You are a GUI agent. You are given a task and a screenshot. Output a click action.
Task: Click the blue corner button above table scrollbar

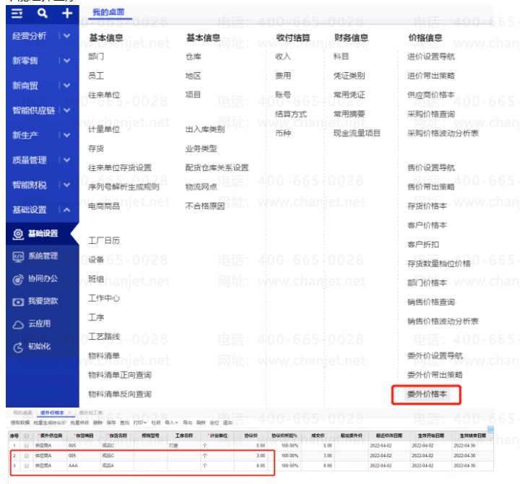point(490,429)
